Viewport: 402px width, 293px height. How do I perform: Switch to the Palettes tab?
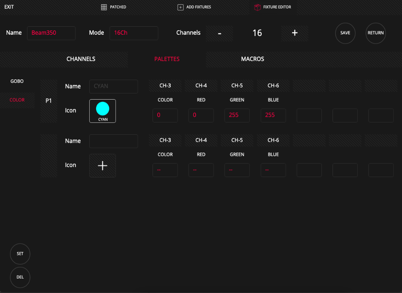tap(167, 59)
